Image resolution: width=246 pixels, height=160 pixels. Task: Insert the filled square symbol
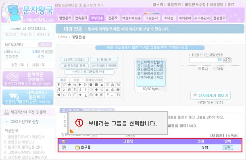coord(96,85)
